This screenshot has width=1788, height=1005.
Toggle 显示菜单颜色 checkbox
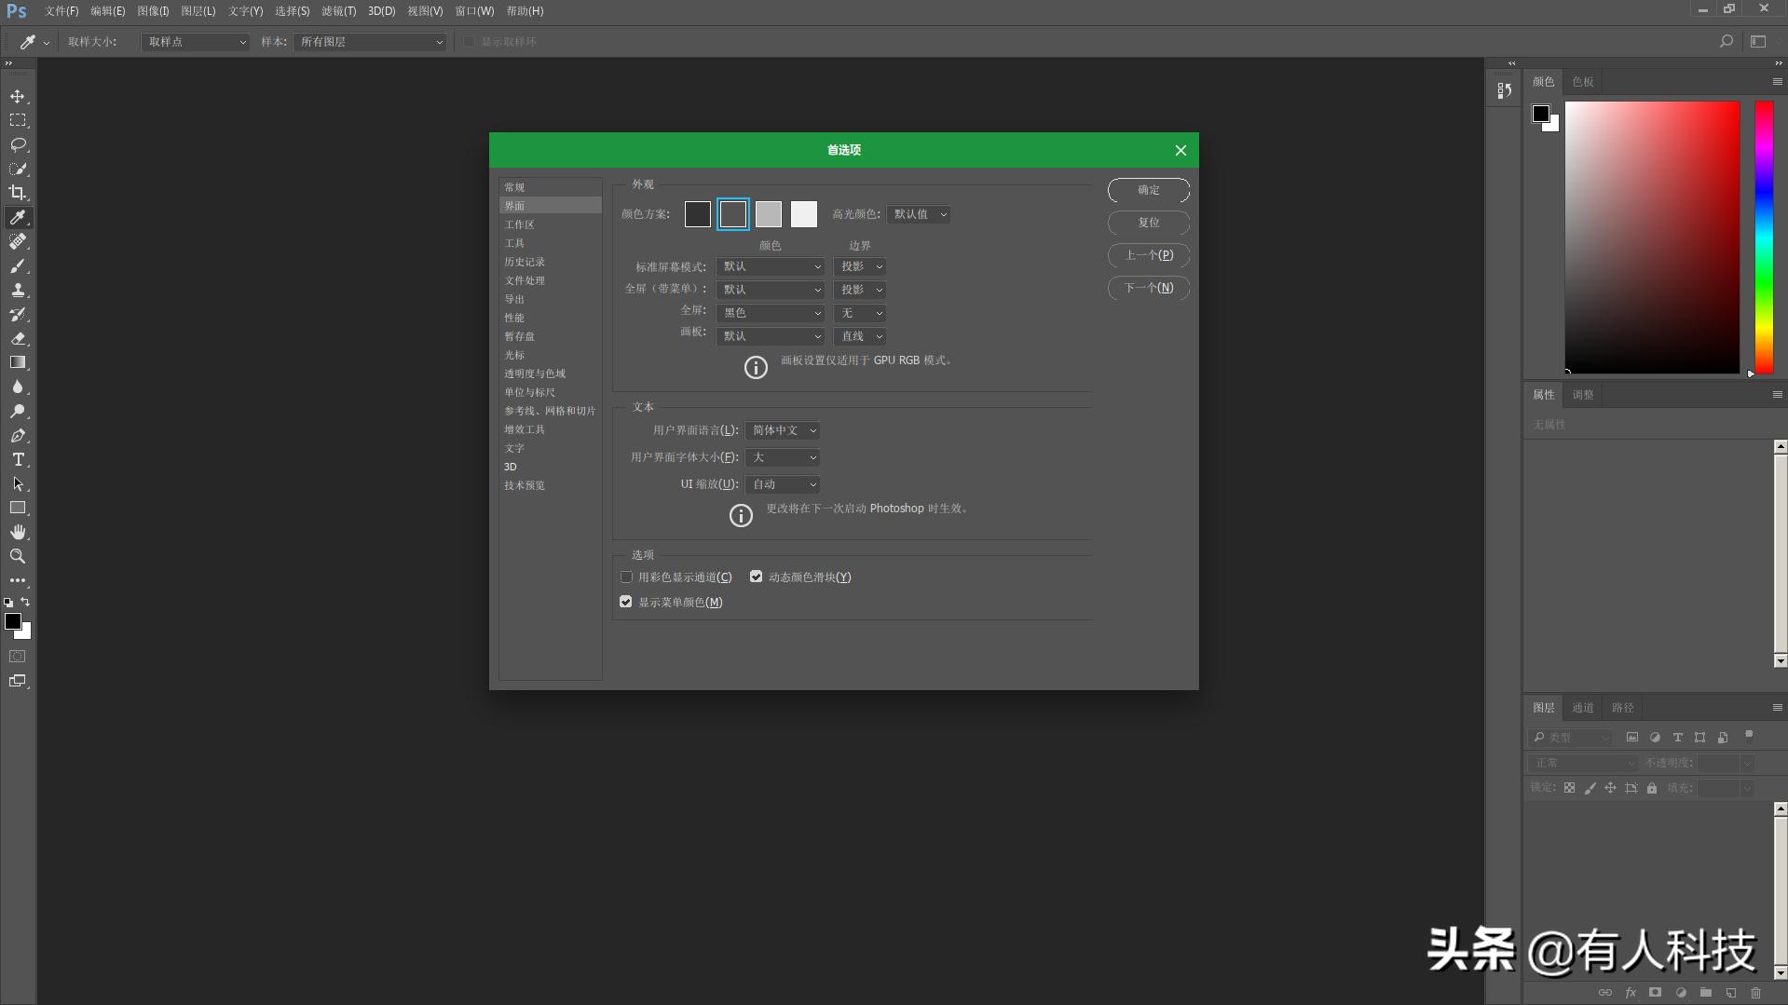click(626, 603)
